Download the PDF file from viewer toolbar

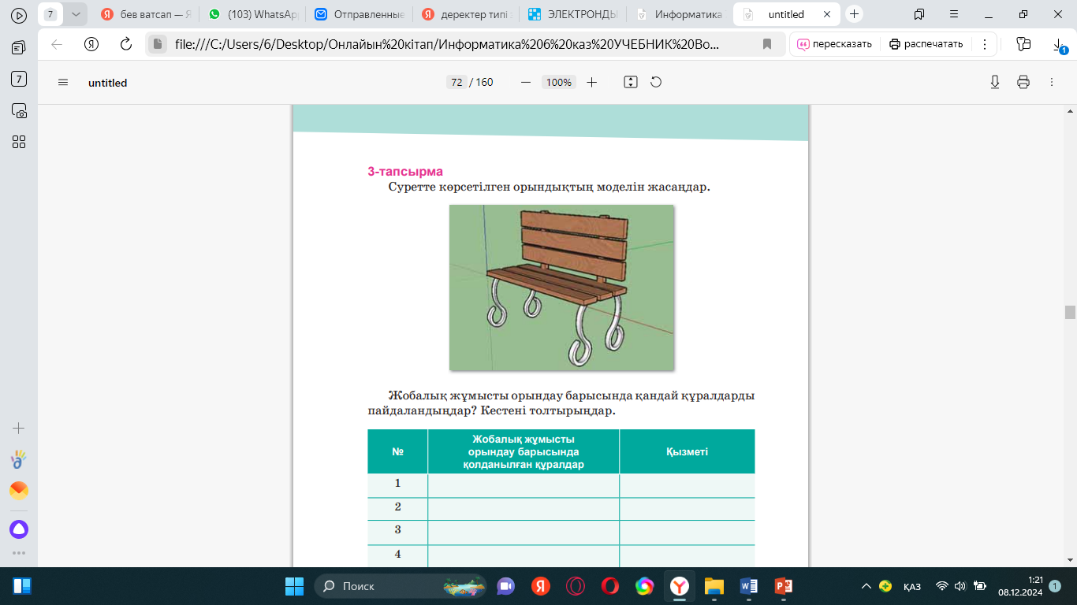point(995,82)
